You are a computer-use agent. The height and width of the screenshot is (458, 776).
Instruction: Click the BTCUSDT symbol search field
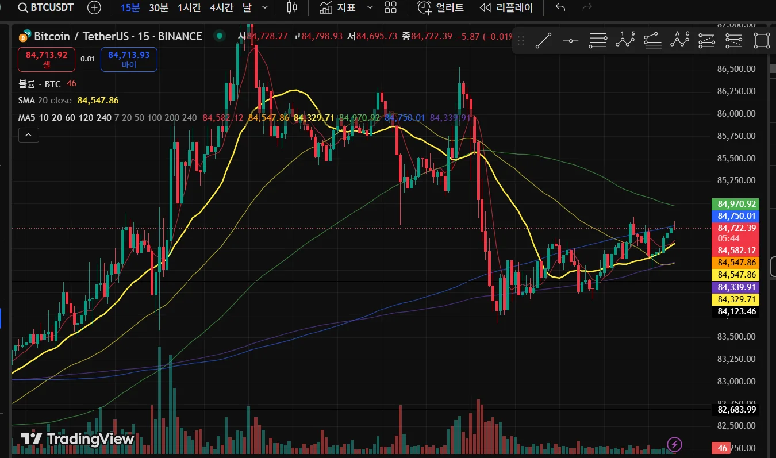tap(48, 8)
